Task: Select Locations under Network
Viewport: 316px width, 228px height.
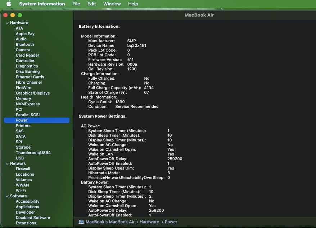Action: pos(25,175)
